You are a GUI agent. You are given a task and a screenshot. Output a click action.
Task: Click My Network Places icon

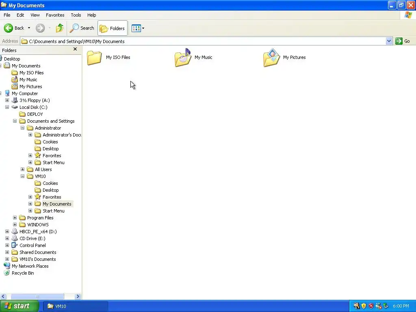pyautogui.click(x=7, y=266)
